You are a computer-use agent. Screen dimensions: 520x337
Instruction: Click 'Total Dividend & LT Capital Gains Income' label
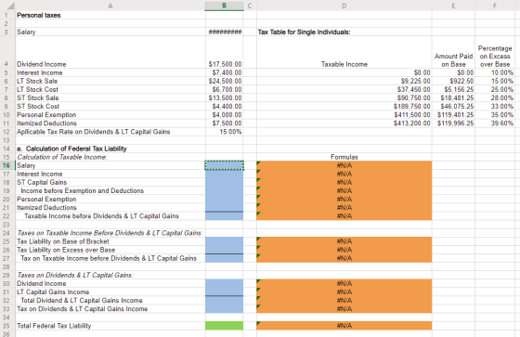pyautogui.click(x=82, y=301)
